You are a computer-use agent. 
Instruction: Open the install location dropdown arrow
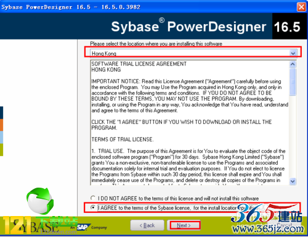click(x=293, y=53)
